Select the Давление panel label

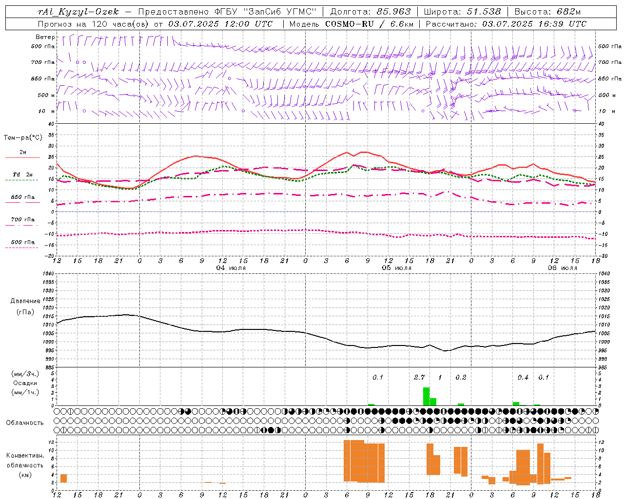click(x=25, y=301)
